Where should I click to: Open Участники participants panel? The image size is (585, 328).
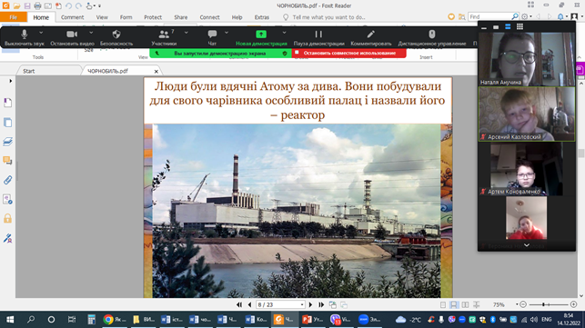tap(164, 37)
